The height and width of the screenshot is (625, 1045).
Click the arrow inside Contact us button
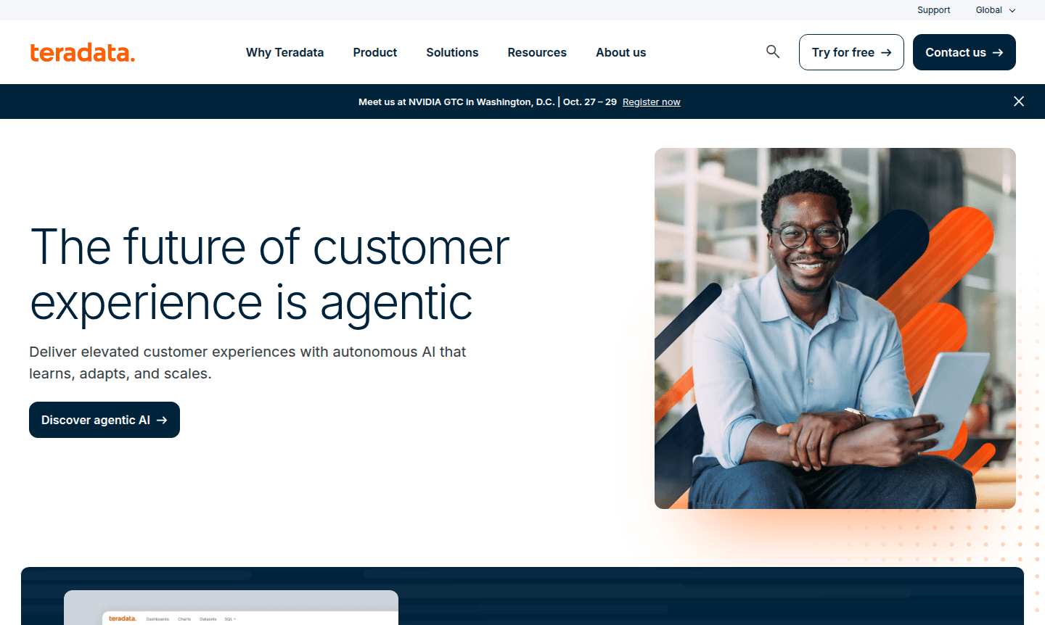(x=1000, y=52)
